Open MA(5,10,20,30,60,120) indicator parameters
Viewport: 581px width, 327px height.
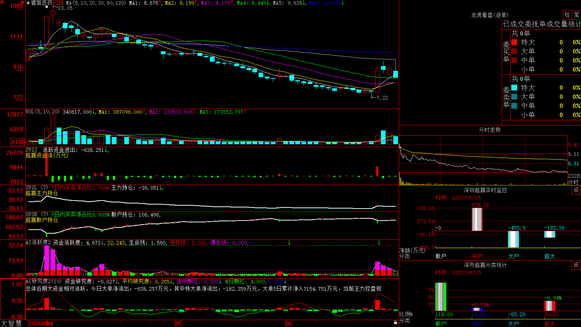[96, 3]
